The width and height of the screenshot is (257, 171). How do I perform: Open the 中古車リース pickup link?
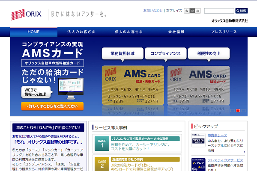tap(217, 136)
